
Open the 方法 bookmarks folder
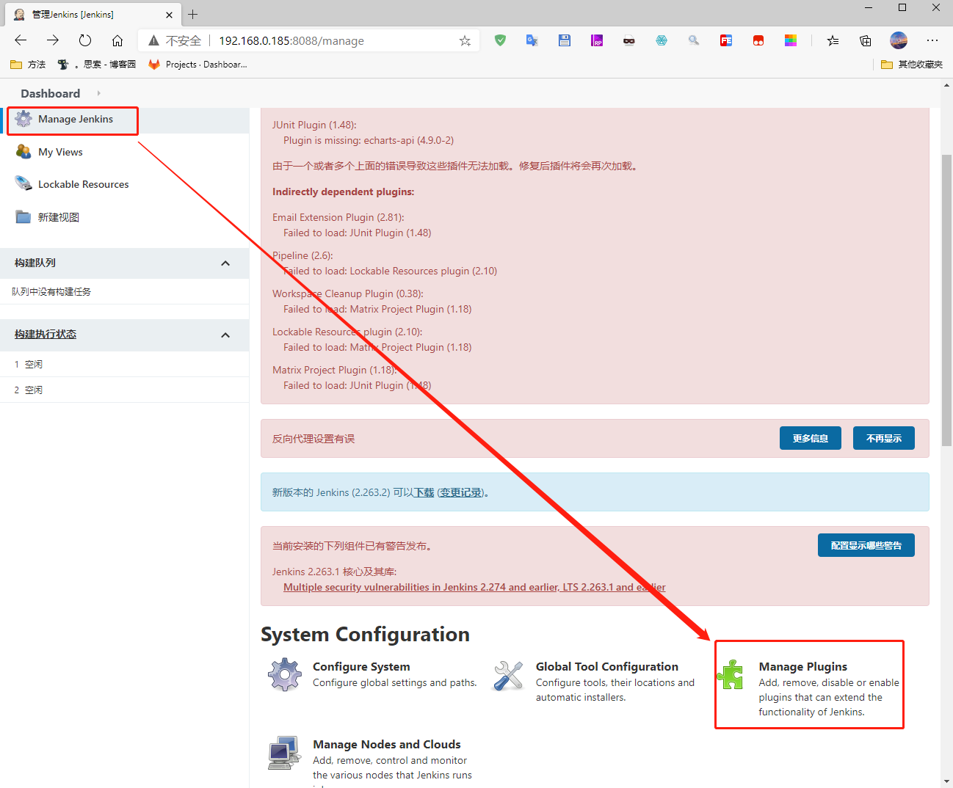[28, 65]
